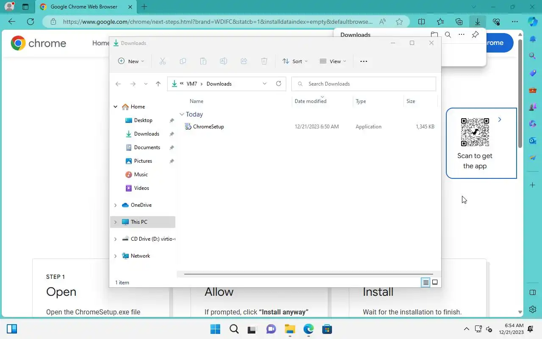This screenshot has height=339, width=542.
Task: Expand address bar history dropdown
Action: (265, 84)
